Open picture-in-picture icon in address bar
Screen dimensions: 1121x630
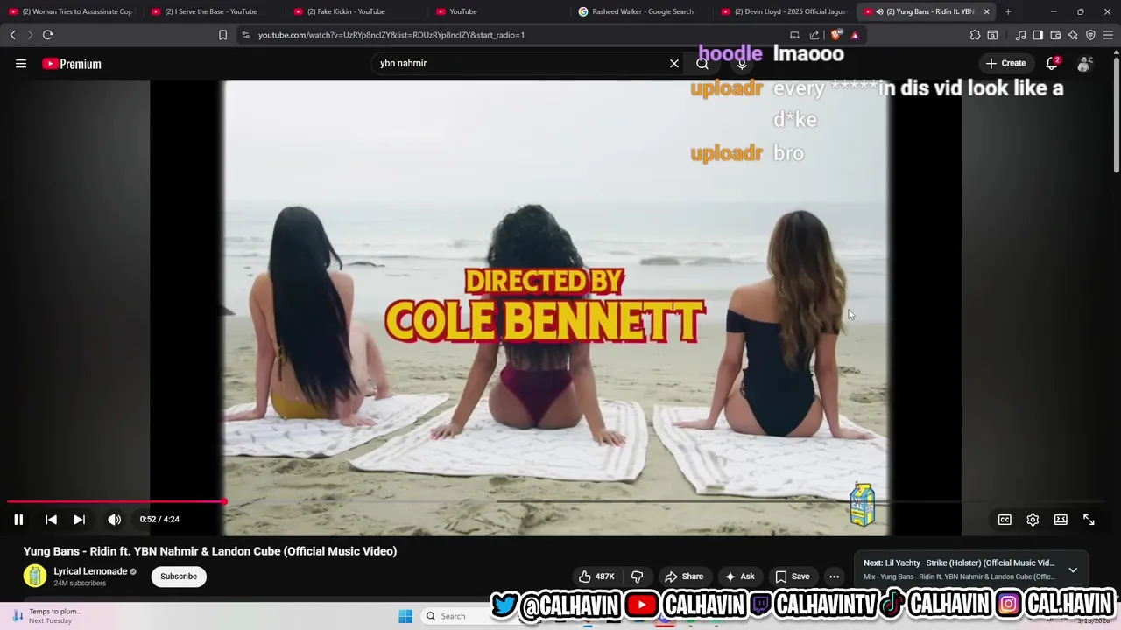coord(794,35)
